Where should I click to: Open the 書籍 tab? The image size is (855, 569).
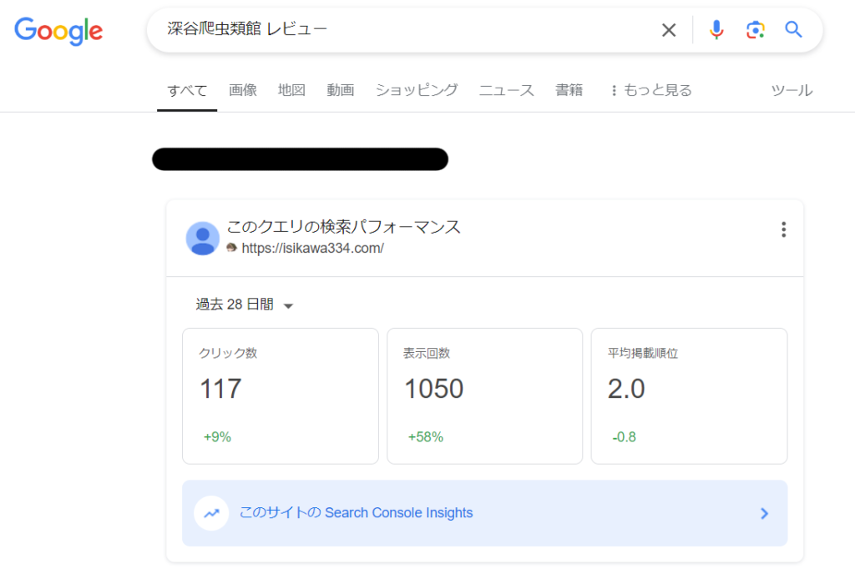coord(569,90)
